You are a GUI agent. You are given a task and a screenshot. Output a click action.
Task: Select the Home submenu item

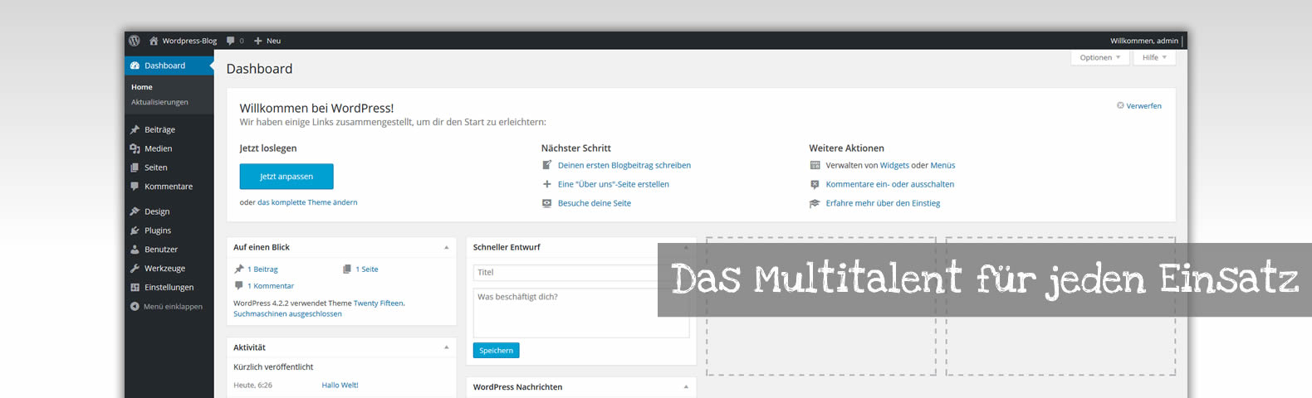[x=142, y=87]
